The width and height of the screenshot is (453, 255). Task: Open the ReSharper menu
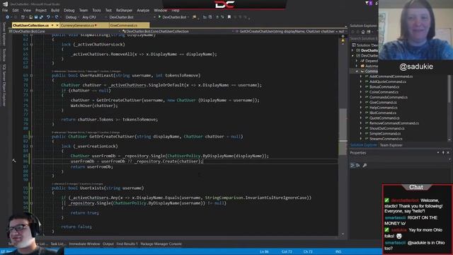(124, 11)
